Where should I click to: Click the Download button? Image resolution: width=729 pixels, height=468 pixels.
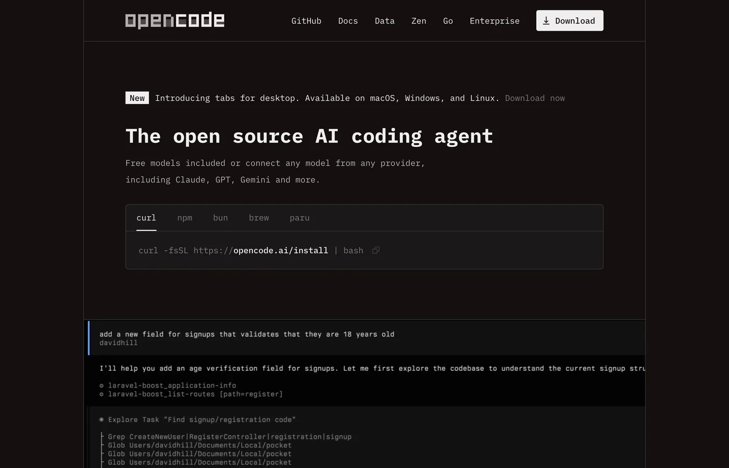point(570,21)
